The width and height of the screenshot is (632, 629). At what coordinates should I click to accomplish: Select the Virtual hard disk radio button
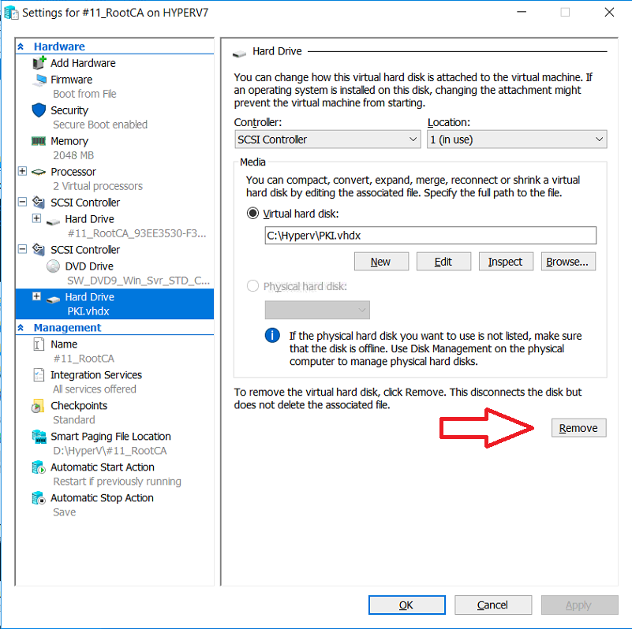pos(252,213)
